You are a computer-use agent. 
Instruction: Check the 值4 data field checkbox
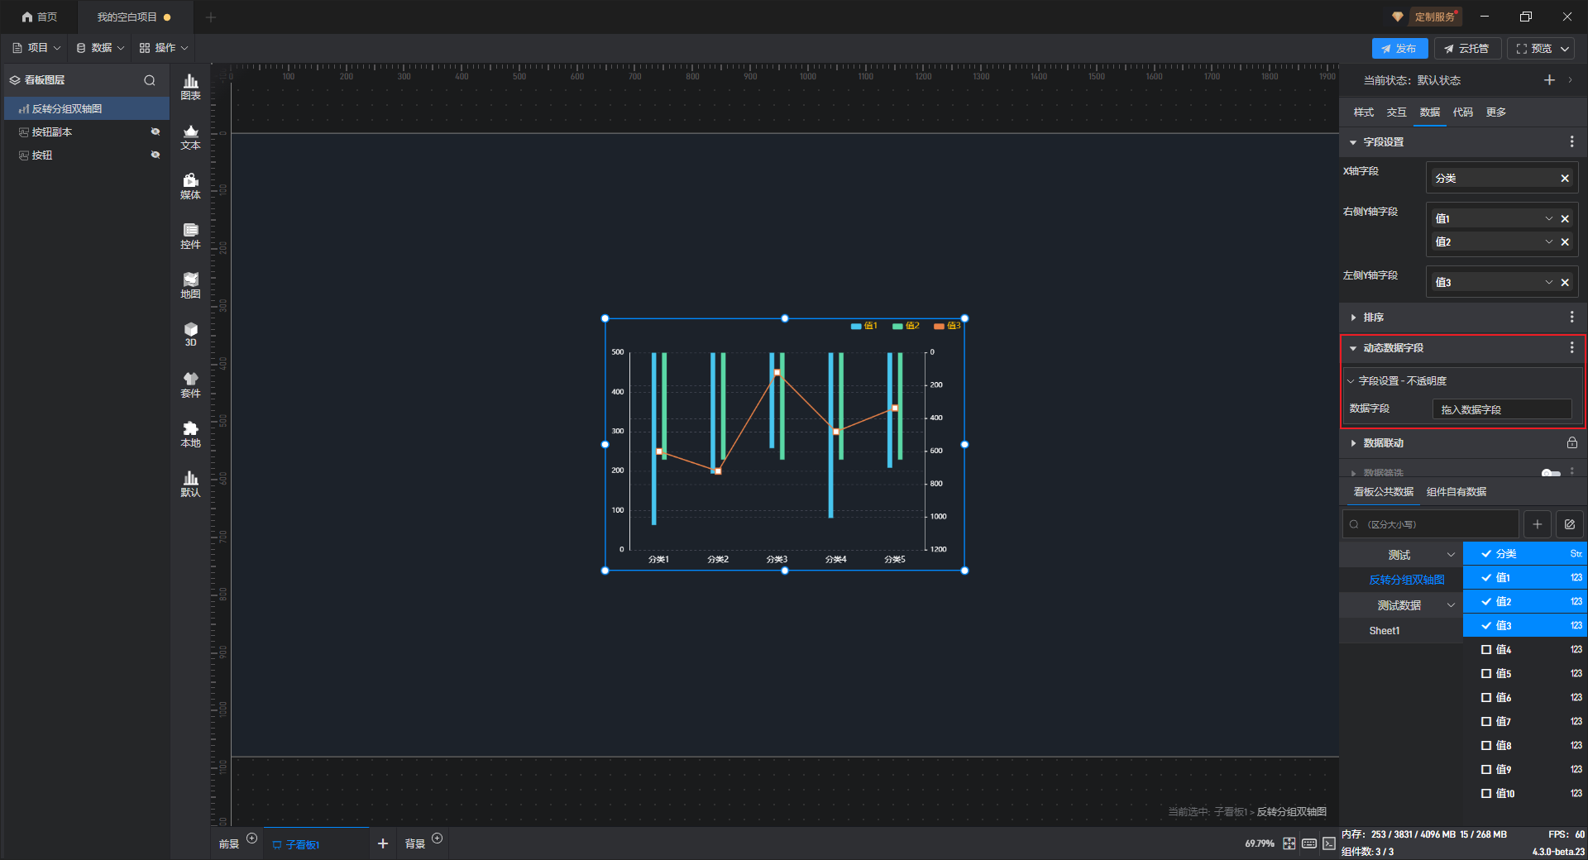coord(1486,650)
